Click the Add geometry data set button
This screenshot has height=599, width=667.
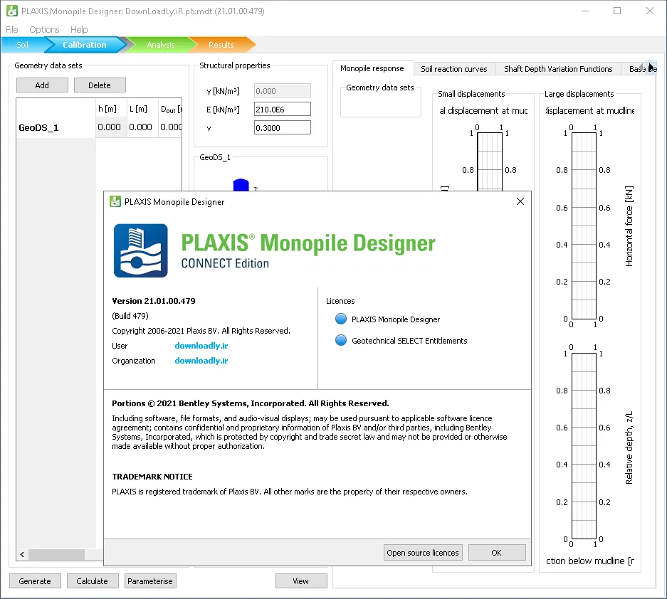coord(42,85)
